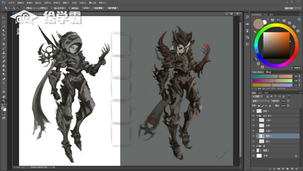Viewport: 303px width, 171px height.
Task: Add layer style with fx icon
Action: click(274, 169)
